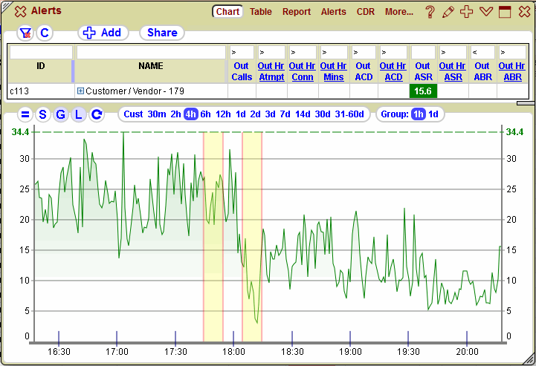Click the ID column divider handle

tap(73, 71)
